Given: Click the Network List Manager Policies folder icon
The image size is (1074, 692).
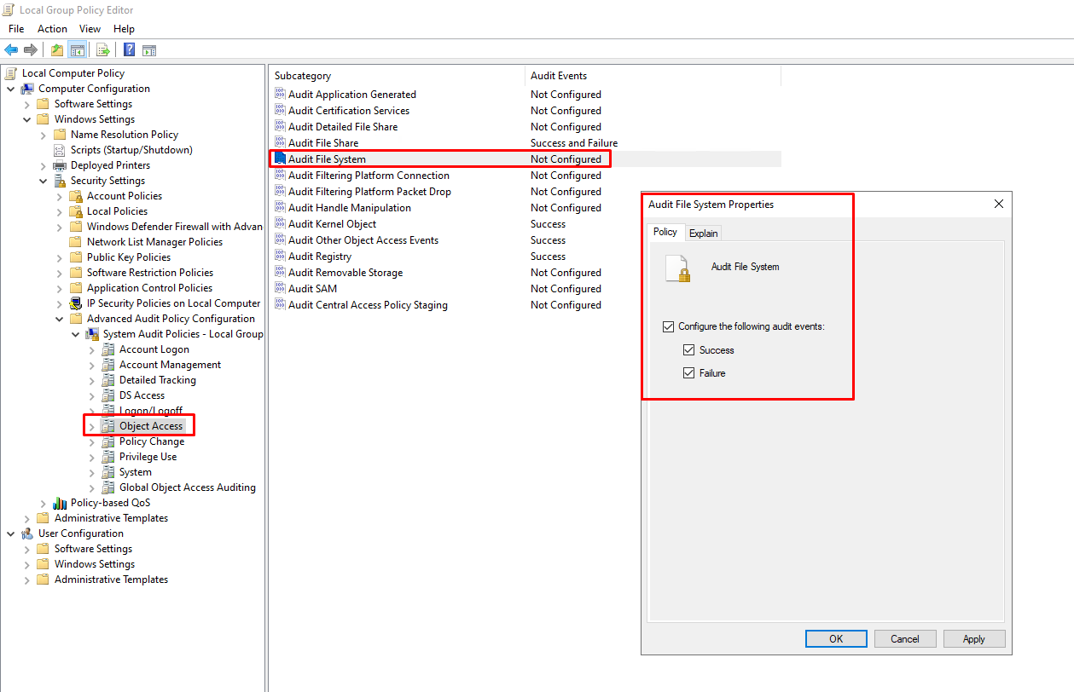Looking at the screenshot, I should [76, 242].
